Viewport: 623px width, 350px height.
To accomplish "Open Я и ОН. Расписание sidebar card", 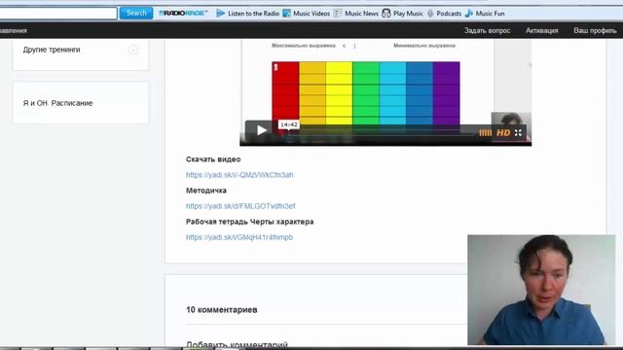I will (x=80, y=103).
